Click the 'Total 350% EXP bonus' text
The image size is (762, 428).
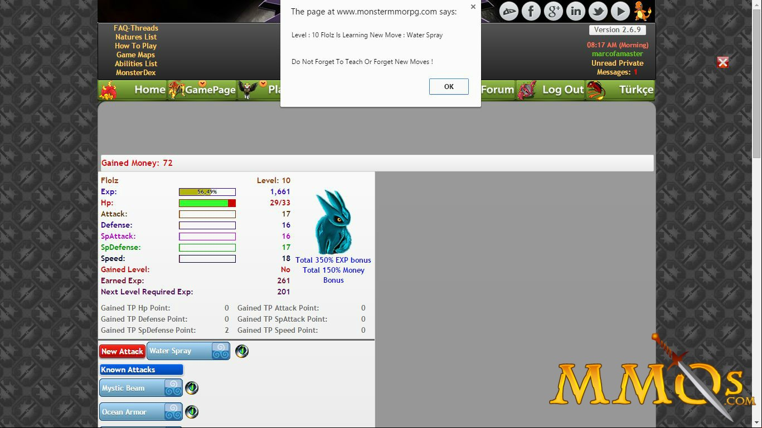pos(333,260)
